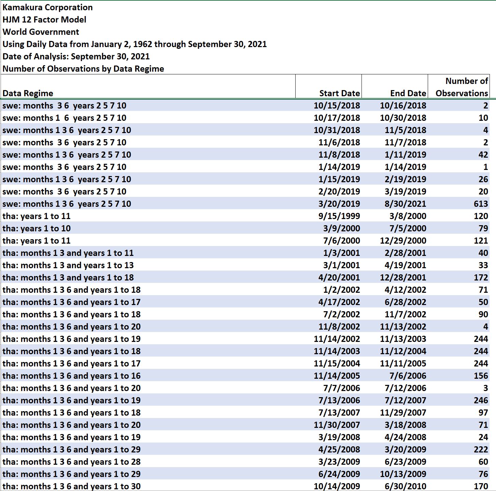496x491 pixels.
Task: Select end date '11/13/2003'
Action: click(403, 339)
